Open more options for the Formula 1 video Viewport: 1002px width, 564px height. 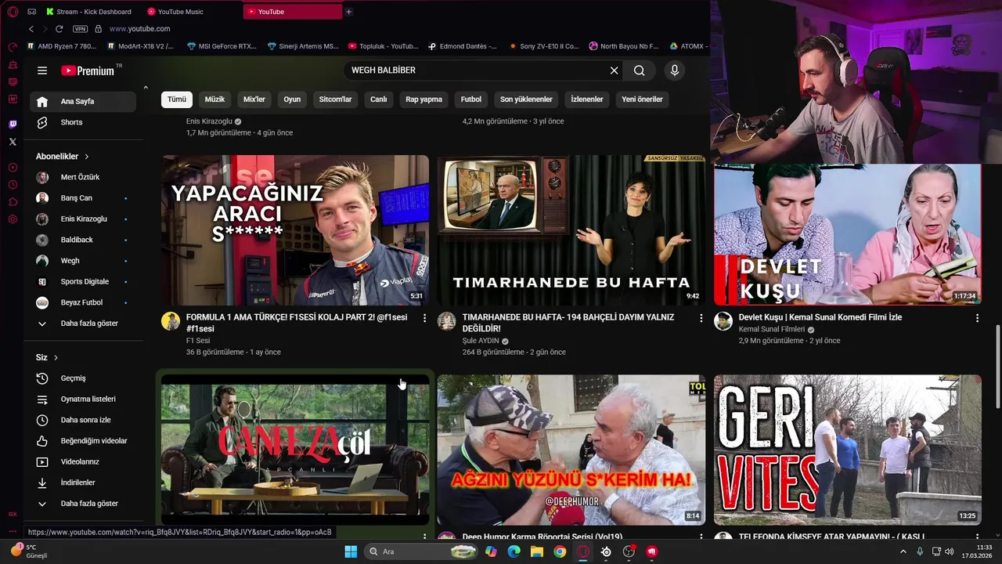[425, 318]
